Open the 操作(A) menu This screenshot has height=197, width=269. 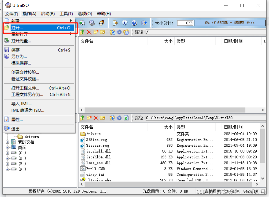point(29,14)
